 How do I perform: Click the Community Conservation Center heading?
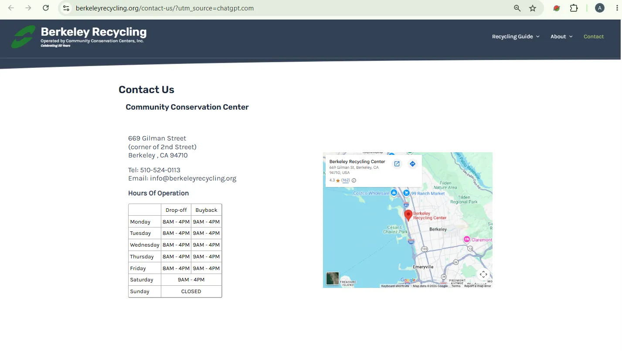[x=187, y=107]
